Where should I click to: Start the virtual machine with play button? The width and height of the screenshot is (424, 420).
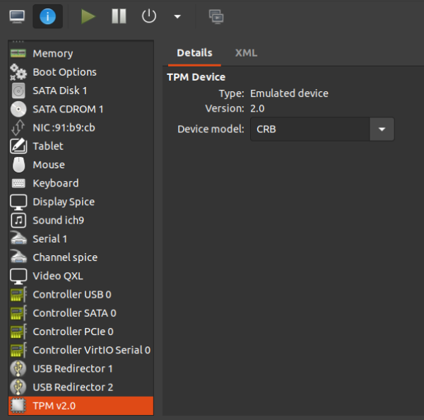(x=88, y=16)
